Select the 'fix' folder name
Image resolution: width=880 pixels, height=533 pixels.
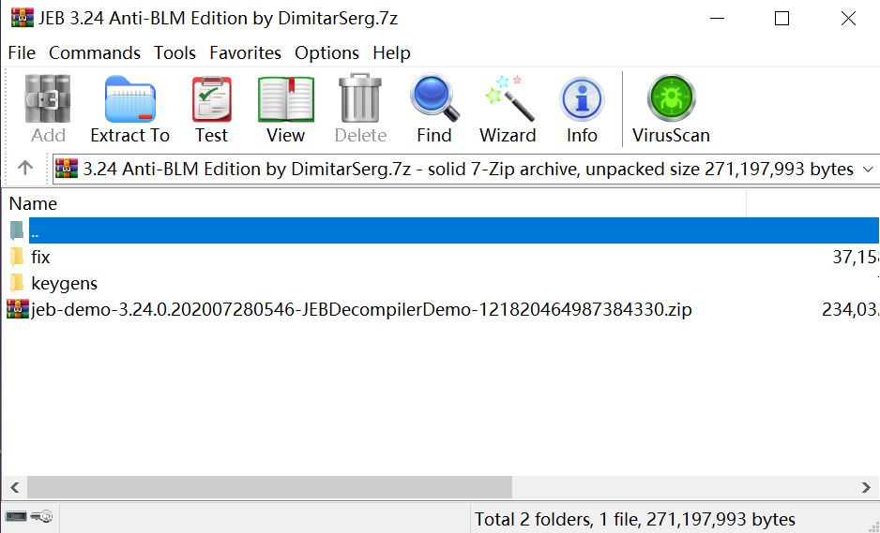tap(40, 257)
